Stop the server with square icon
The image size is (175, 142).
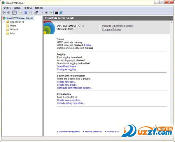46,13
